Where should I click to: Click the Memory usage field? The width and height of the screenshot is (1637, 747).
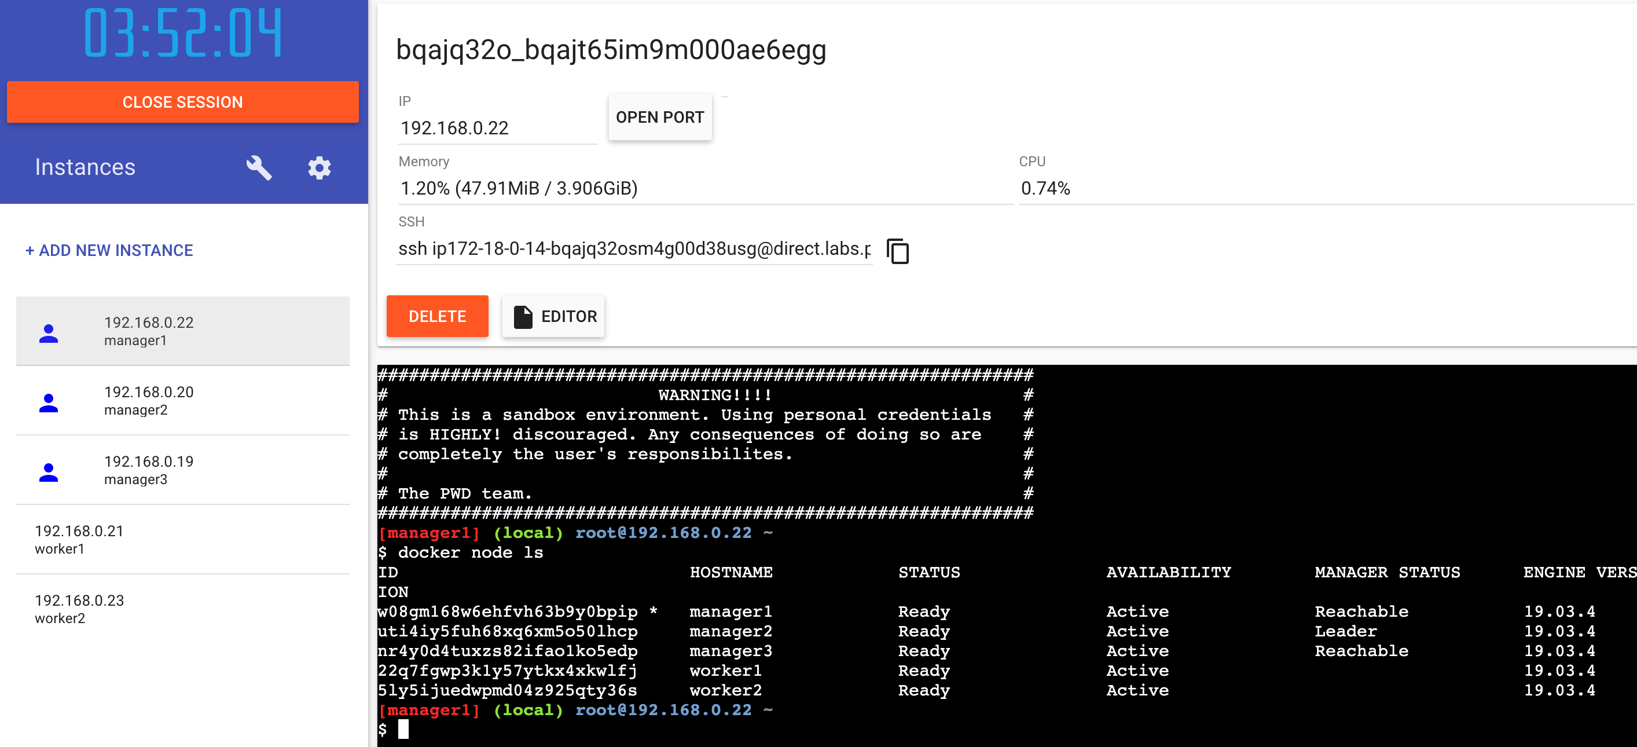pos(518,188)
